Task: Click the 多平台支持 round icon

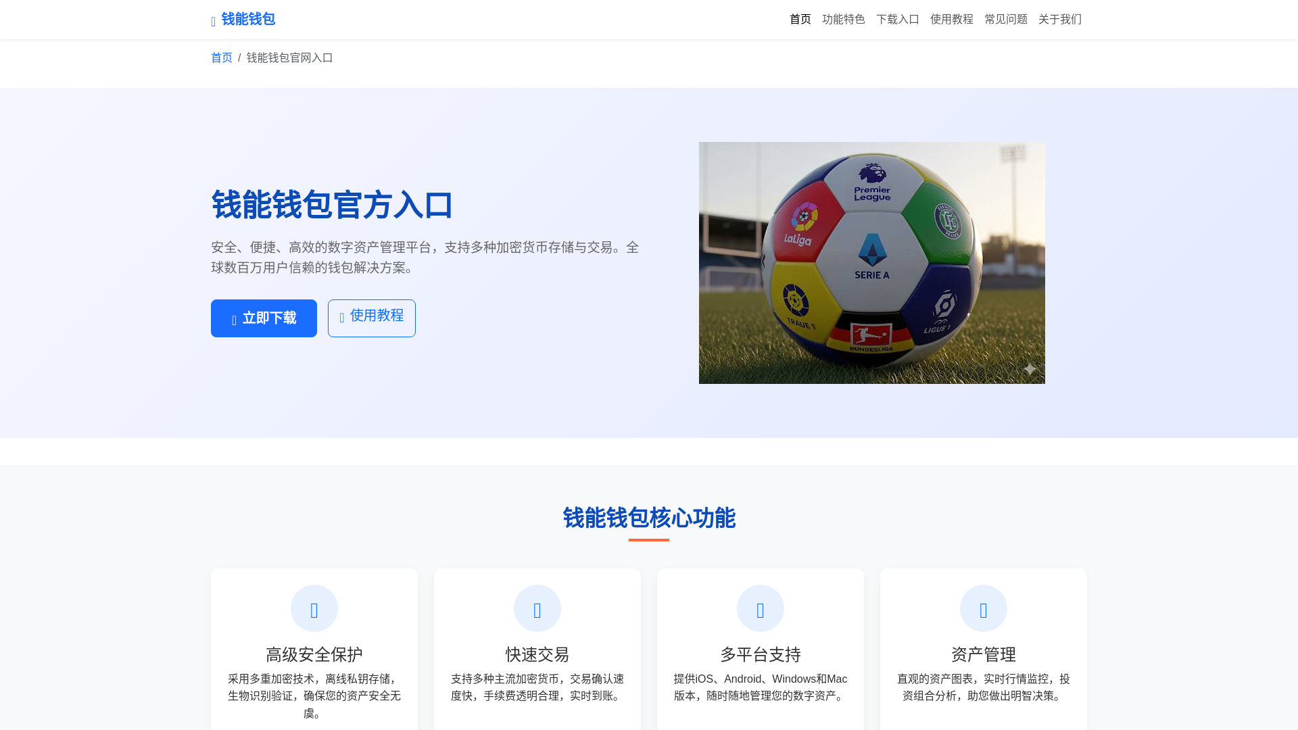Action: 761,608
